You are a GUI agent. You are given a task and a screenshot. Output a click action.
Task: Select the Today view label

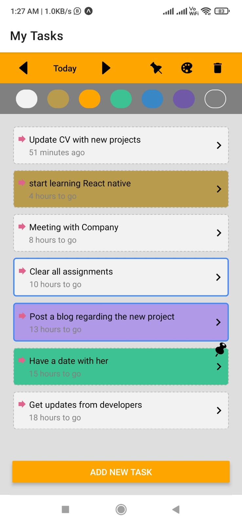(65, 68)
